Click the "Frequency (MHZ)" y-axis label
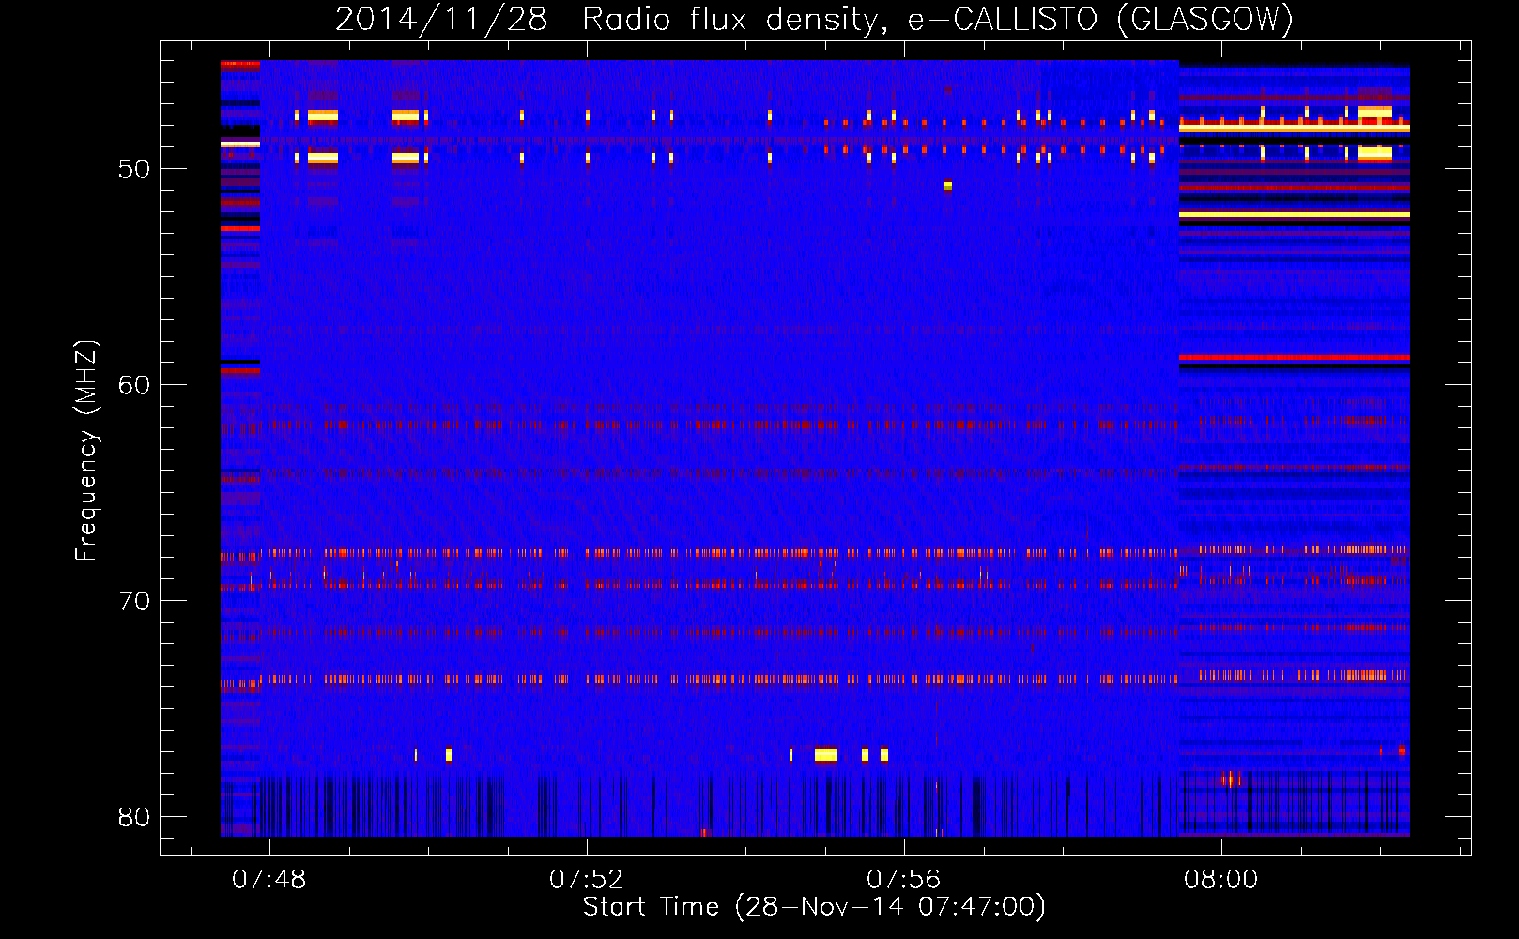 point(86,451)
